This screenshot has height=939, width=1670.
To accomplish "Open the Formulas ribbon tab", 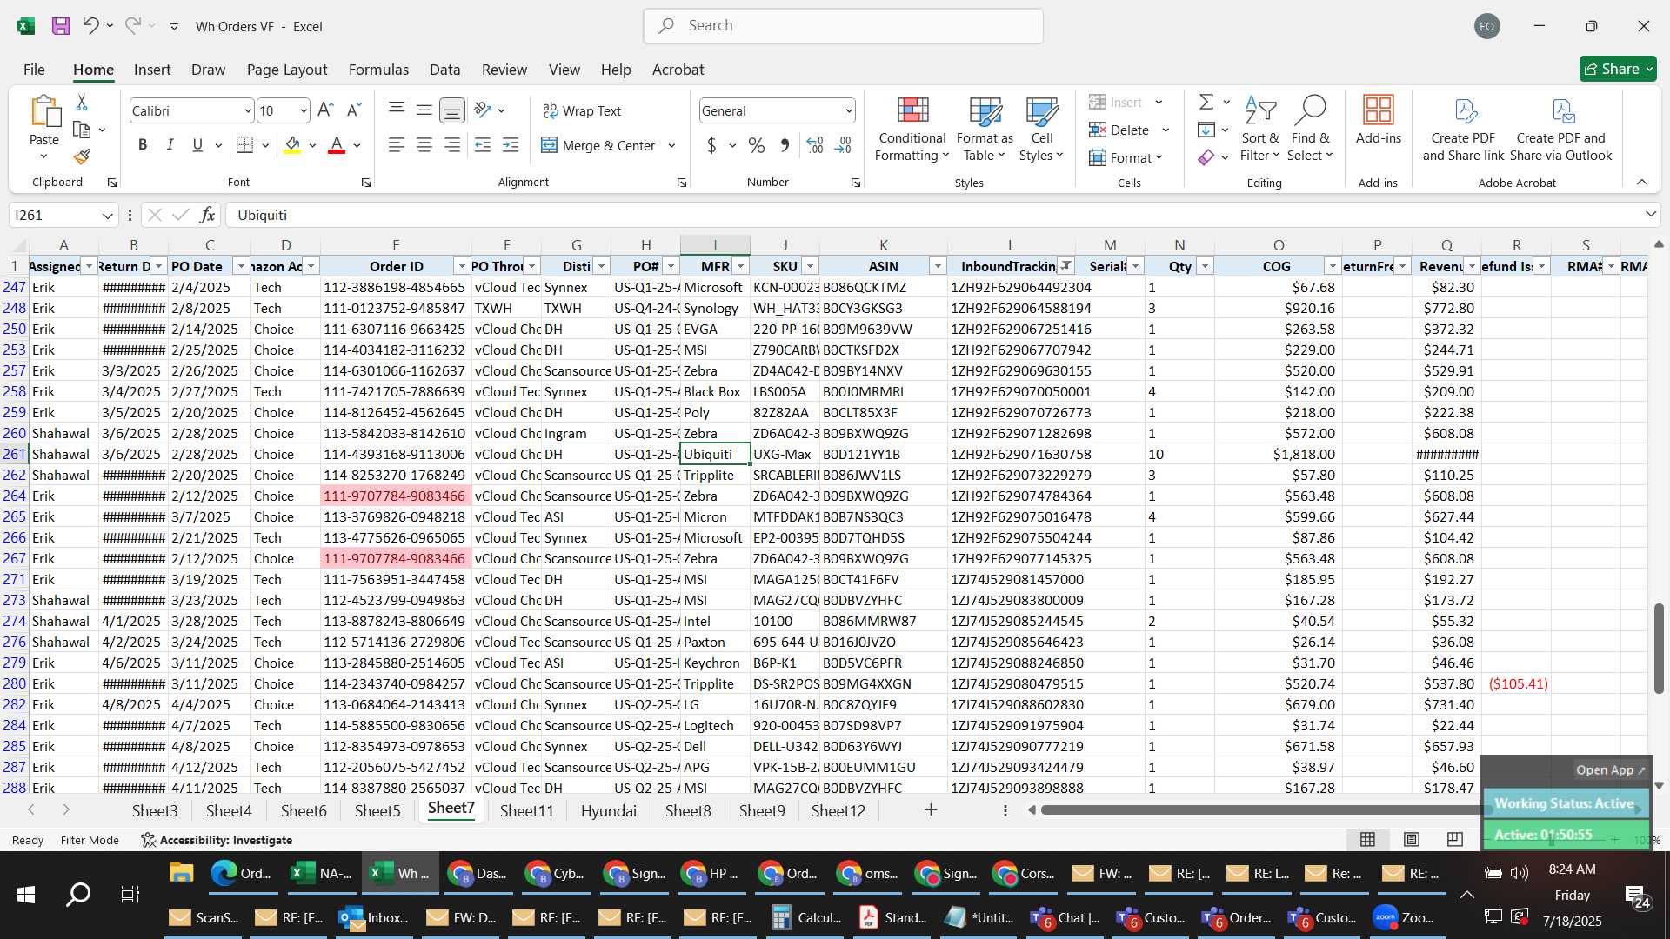I will [x=378, y=70].
